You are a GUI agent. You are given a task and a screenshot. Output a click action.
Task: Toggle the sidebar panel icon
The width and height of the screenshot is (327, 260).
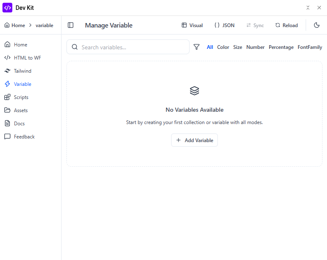point(71,25)
